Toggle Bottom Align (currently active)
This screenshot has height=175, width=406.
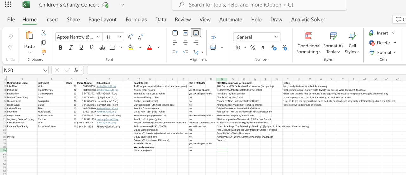(x=196, y=33)
